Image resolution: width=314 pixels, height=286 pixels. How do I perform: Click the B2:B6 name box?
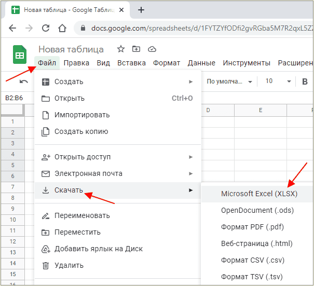click(x=14, y=98)
